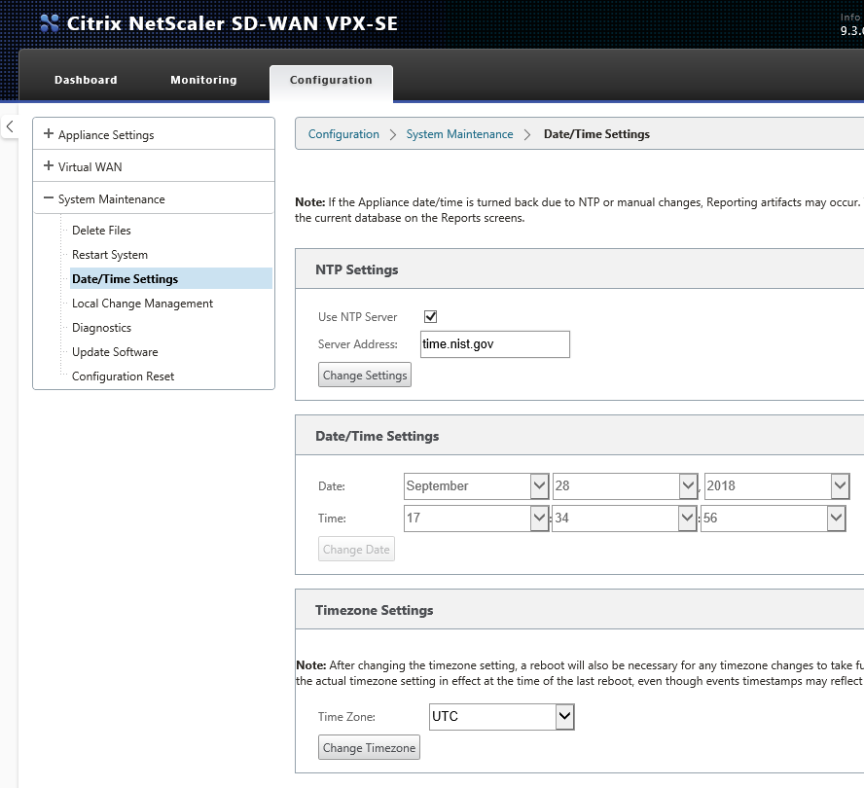The width and height of the screenshot is (864, 788).
Task: Open Update Software in sidebar
Action: click(115, 351)
